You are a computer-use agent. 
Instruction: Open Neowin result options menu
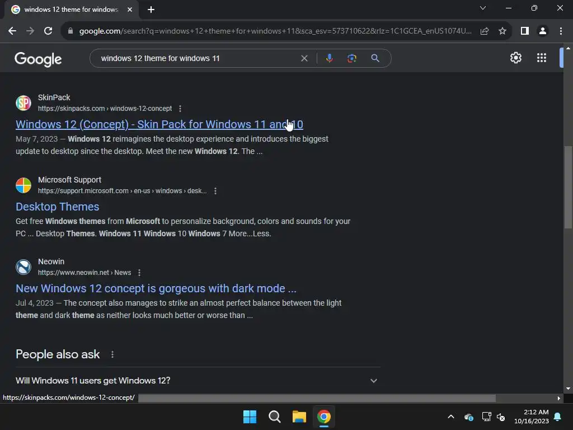coord(139,273)
